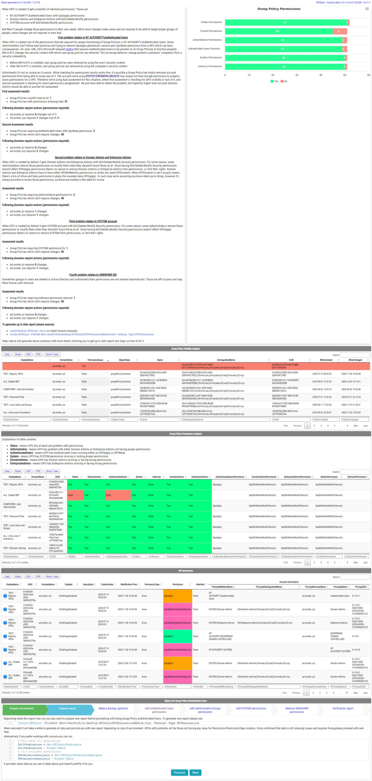Click blue expand icon on first ALL | Enable RDP row
372x781 pixels.
pos(5,663)
